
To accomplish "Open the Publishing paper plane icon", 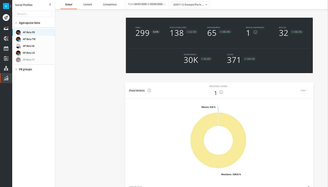I will point(6,17).
